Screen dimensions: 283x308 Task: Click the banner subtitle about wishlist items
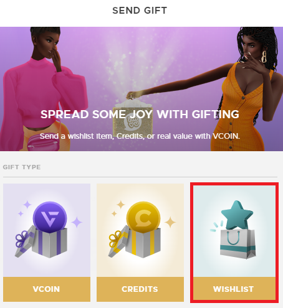tap(140, 136)
